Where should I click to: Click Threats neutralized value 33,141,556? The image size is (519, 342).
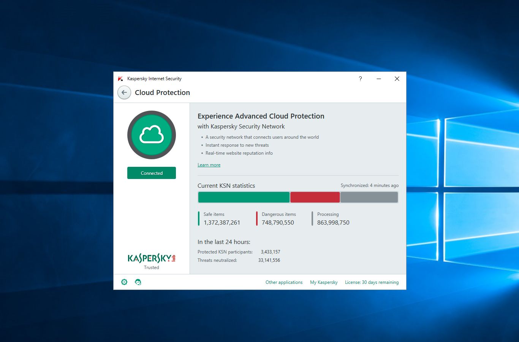(x=269, y=260)
